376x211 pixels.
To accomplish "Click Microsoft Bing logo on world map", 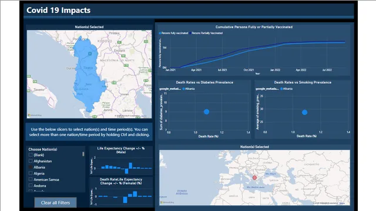I will 167,202.
